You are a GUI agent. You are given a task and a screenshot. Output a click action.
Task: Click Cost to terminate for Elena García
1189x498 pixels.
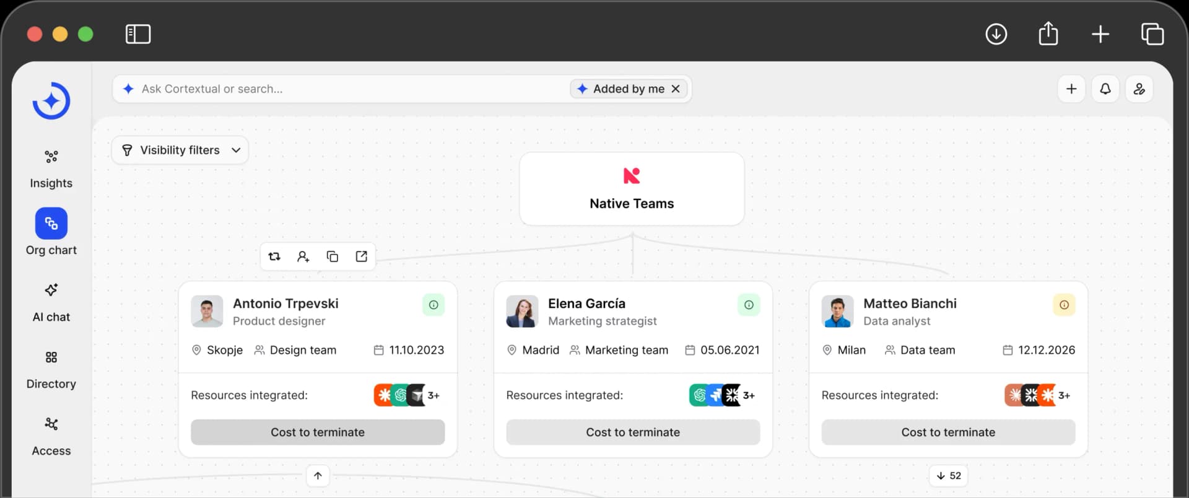633,432
